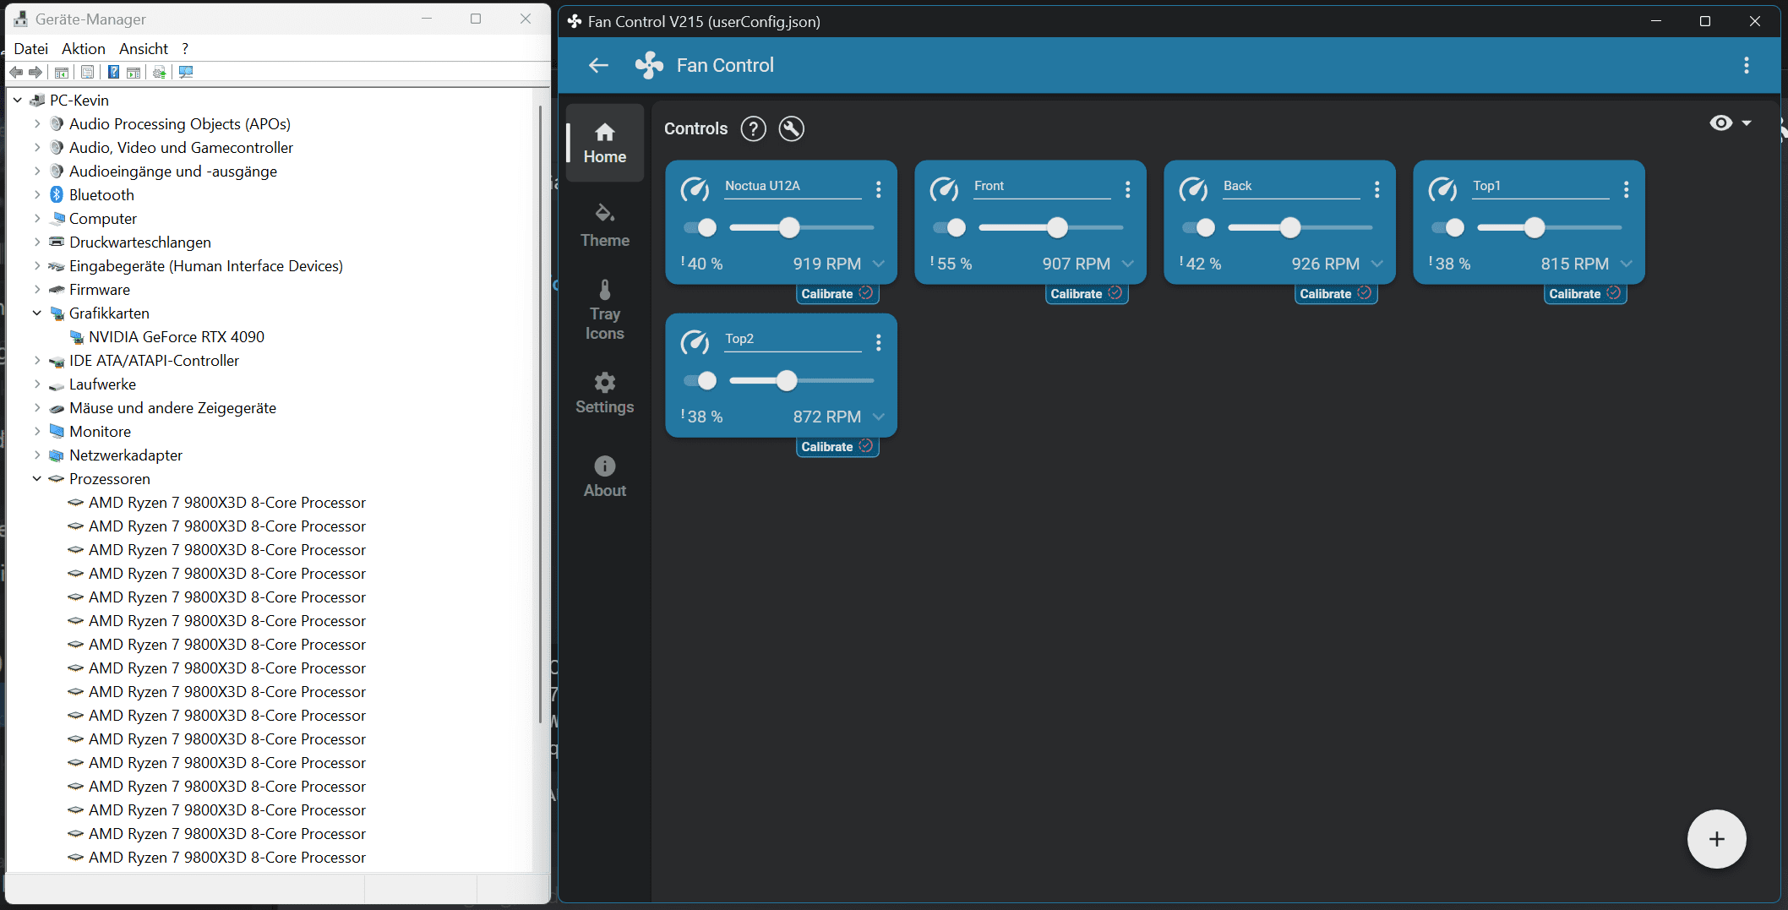The width and height of the screenshot is (1788, 910).
Task: Click Calibrate under Noctua U12A card
Action: click(837, 293)
